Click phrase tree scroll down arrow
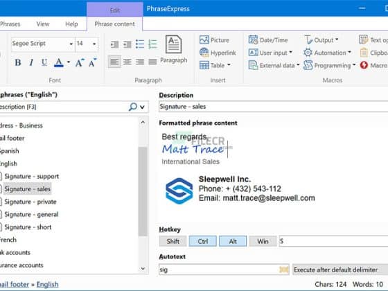Image resolution: width=388 pixels, height=291 pixels. (143, 268)
